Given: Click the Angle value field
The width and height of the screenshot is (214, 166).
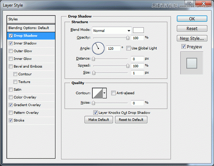Looking at the screenshot, I should click(113, 48).
